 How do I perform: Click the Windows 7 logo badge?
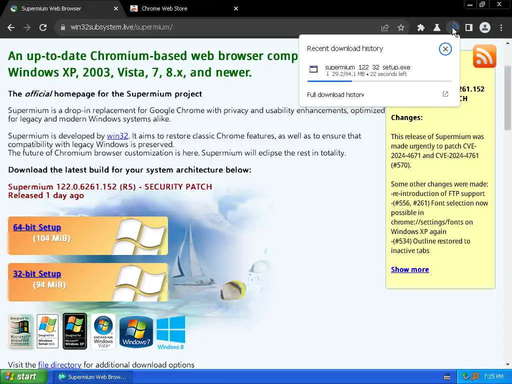pyautogui.click(x=136, y=332)
